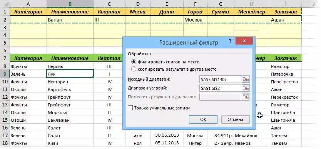Image resolution: width=321 pixels, height=149 pixels.
Task: Select column F header
Action: (x=195, y=4)
